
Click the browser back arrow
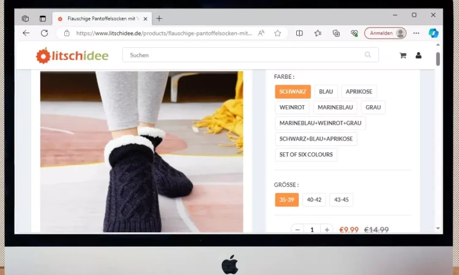tap(26, 33)
